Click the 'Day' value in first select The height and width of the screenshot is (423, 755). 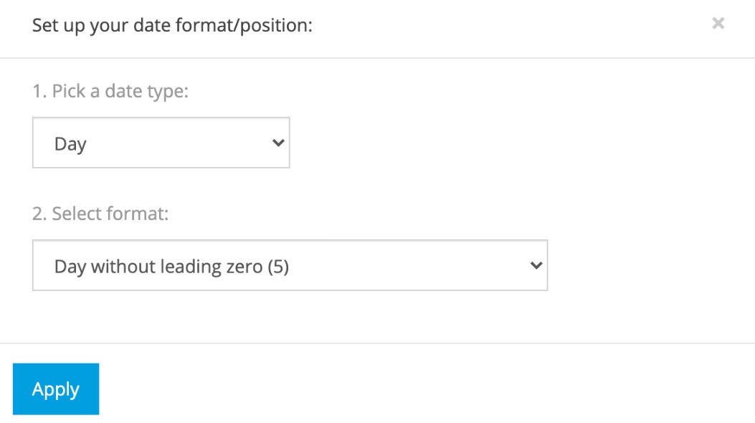click(70, 144)
